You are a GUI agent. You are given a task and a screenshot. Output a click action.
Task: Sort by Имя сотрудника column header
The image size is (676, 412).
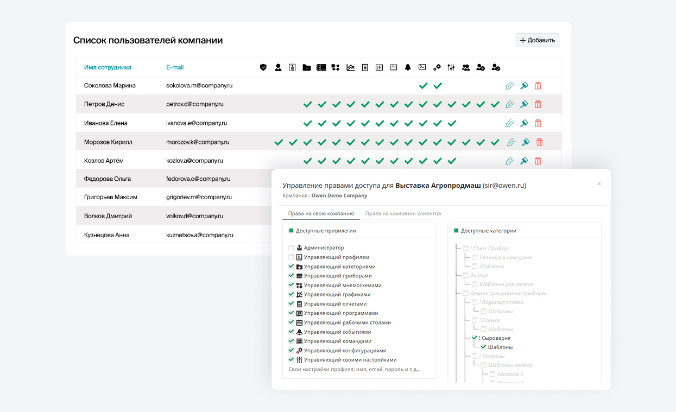pos(108,67)
